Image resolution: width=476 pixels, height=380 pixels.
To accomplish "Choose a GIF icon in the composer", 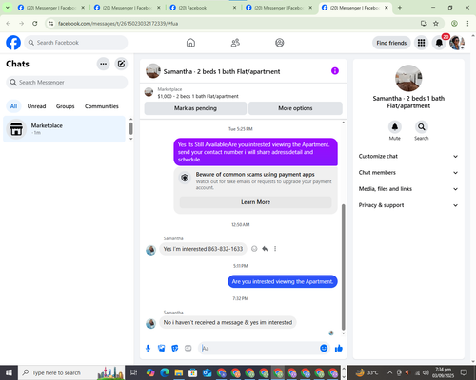I will [188, 349].
